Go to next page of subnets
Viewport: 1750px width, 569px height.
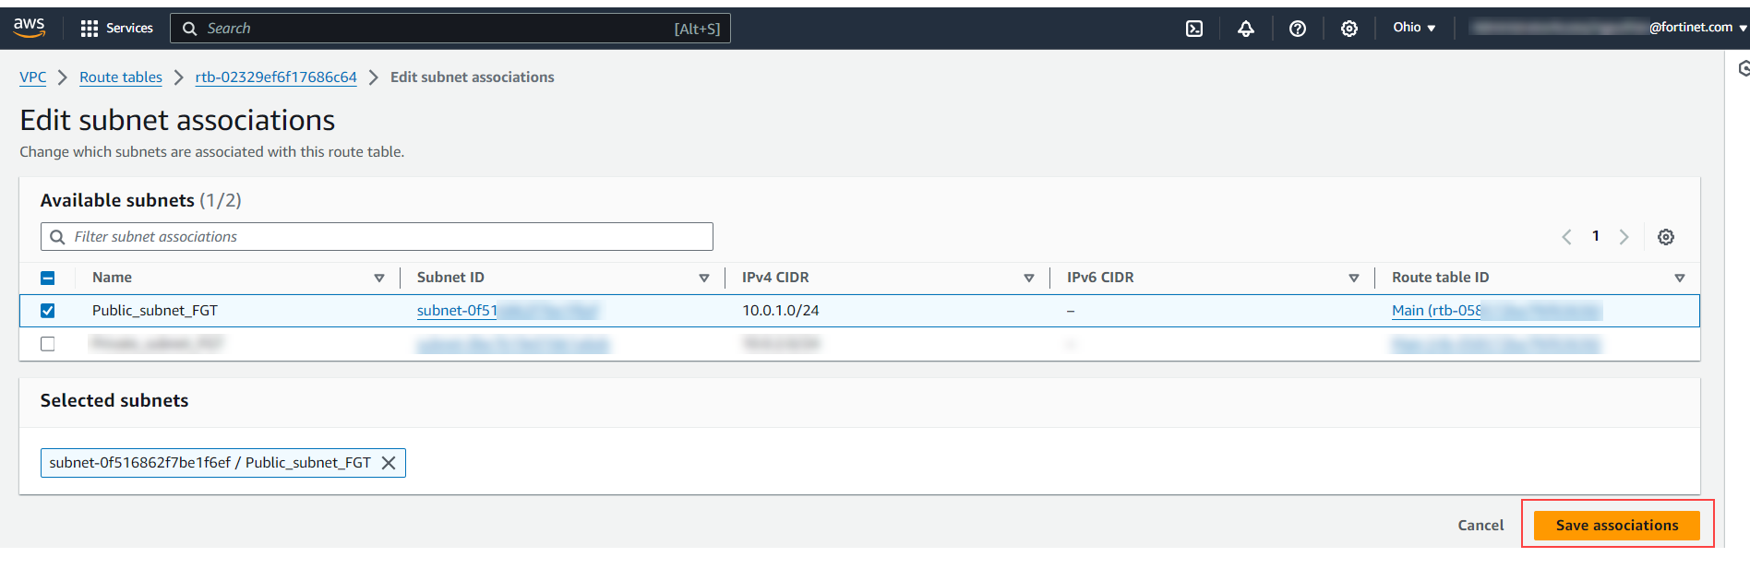pyautogui.click(x=1624, y=237)
